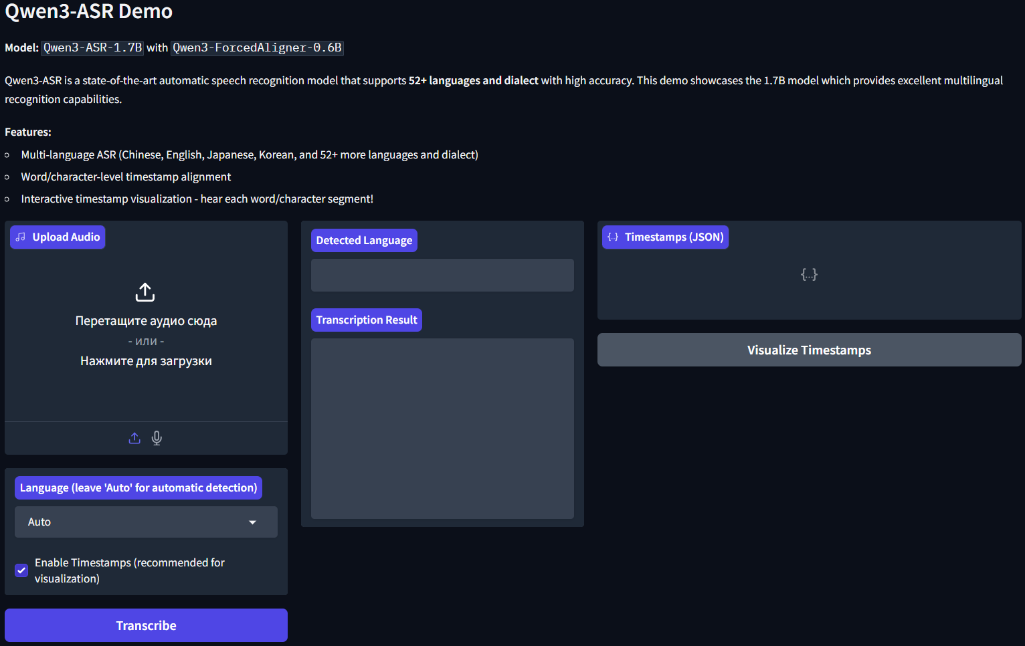Screen dimensions: 1025x646
Task: Click the Transcription Result text area
Action: click(x=442, y=429)
